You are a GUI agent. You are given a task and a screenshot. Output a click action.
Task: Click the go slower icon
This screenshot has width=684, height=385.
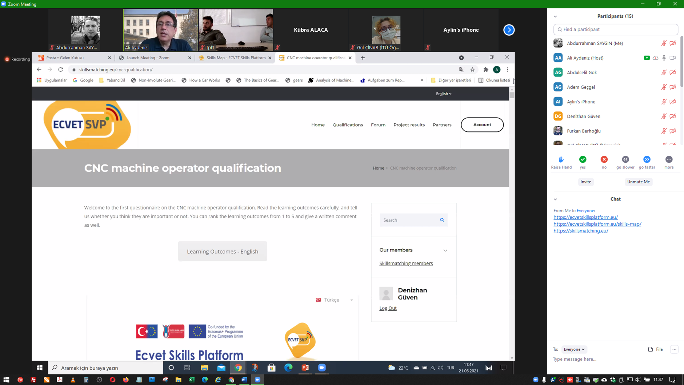click(x=625, y=159)
